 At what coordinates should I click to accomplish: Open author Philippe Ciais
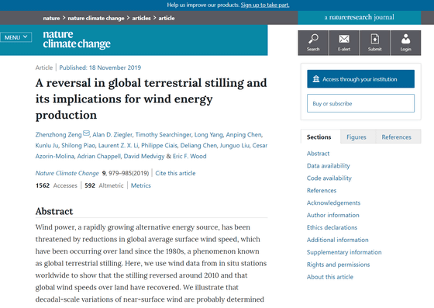coord(159,145)
